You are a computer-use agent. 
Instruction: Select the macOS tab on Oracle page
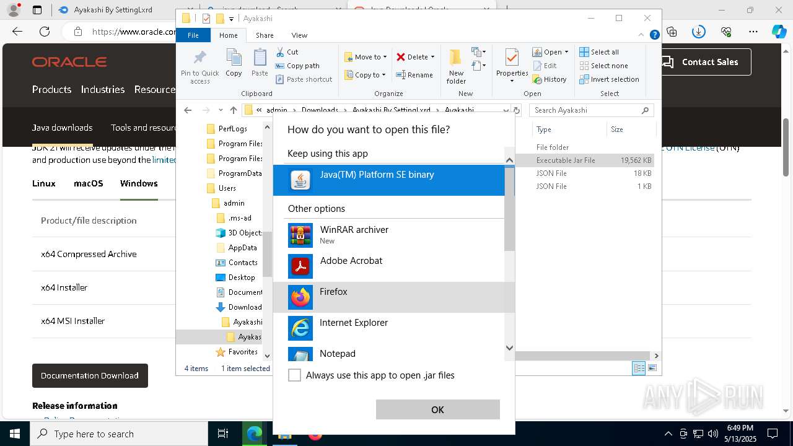89,183
